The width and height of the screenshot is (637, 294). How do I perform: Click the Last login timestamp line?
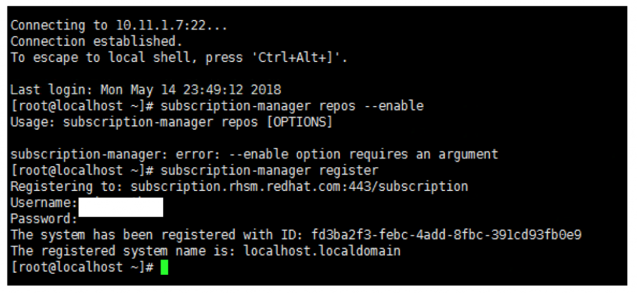click(x=146, y=89)
